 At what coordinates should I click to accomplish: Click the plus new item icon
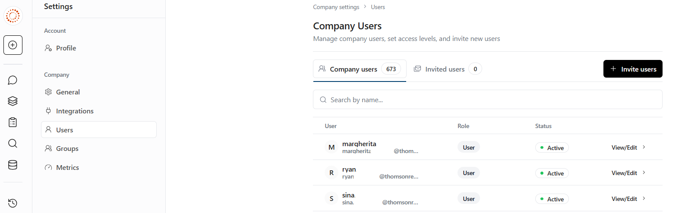click(13, 45)
